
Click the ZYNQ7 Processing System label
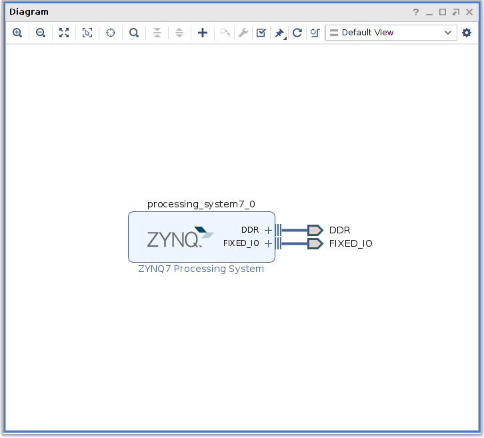pyautogui.click(x=201, y=269)
